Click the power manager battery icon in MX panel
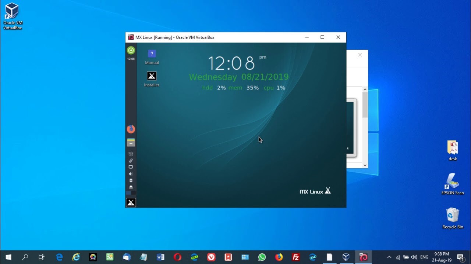The height and width of the screenshot is (264, 471). pyautogui.click(x=131, y=180)
